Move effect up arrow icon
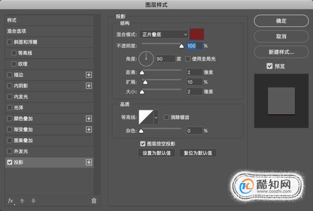 tap(22, 201)
